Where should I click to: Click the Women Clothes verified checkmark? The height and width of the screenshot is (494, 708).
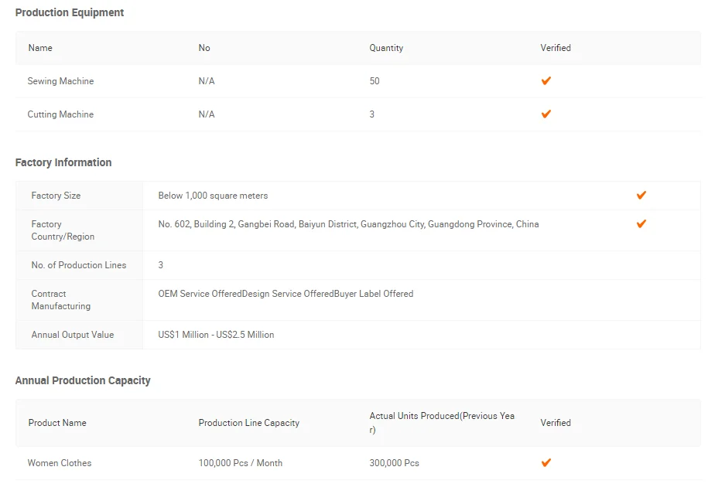coord(546,462)
